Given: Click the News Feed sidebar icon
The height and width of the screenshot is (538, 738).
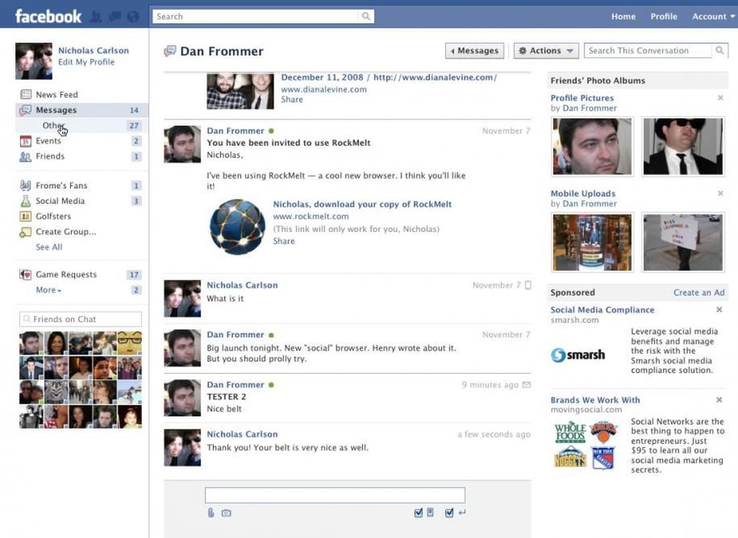Looking at the screenshot, I should click(26, 94).
